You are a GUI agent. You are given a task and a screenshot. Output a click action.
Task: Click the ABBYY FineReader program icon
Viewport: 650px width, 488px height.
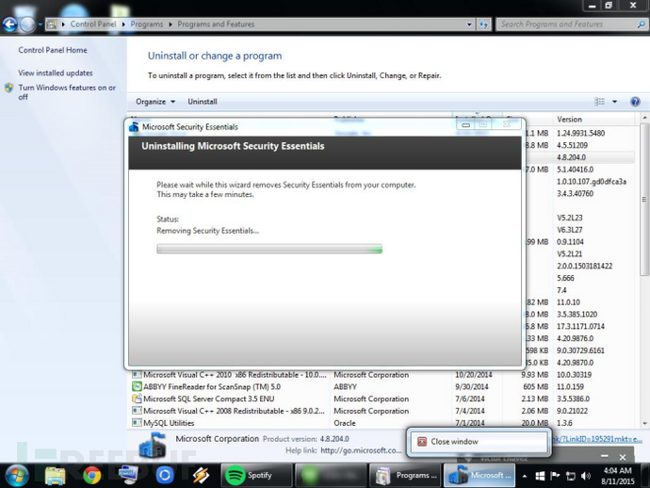(137, 387)
